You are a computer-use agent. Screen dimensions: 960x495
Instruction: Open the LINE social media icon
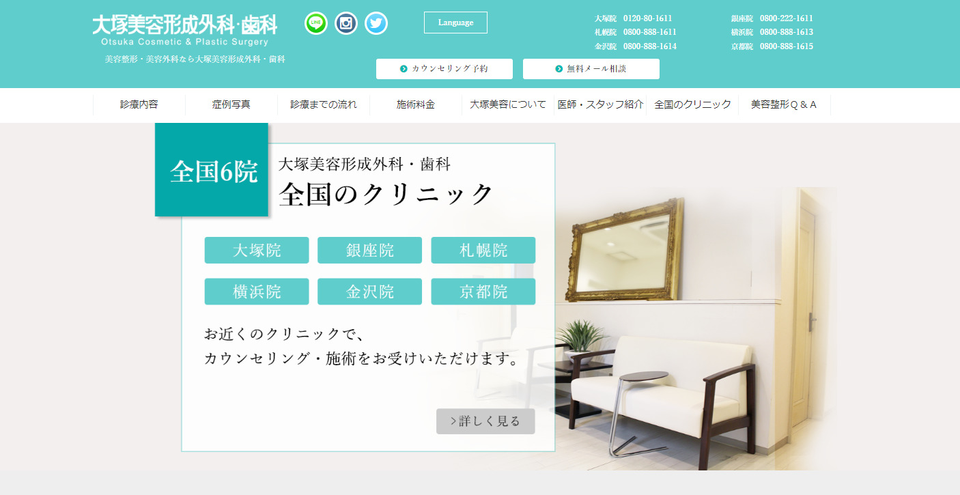(x=315, y=23)
